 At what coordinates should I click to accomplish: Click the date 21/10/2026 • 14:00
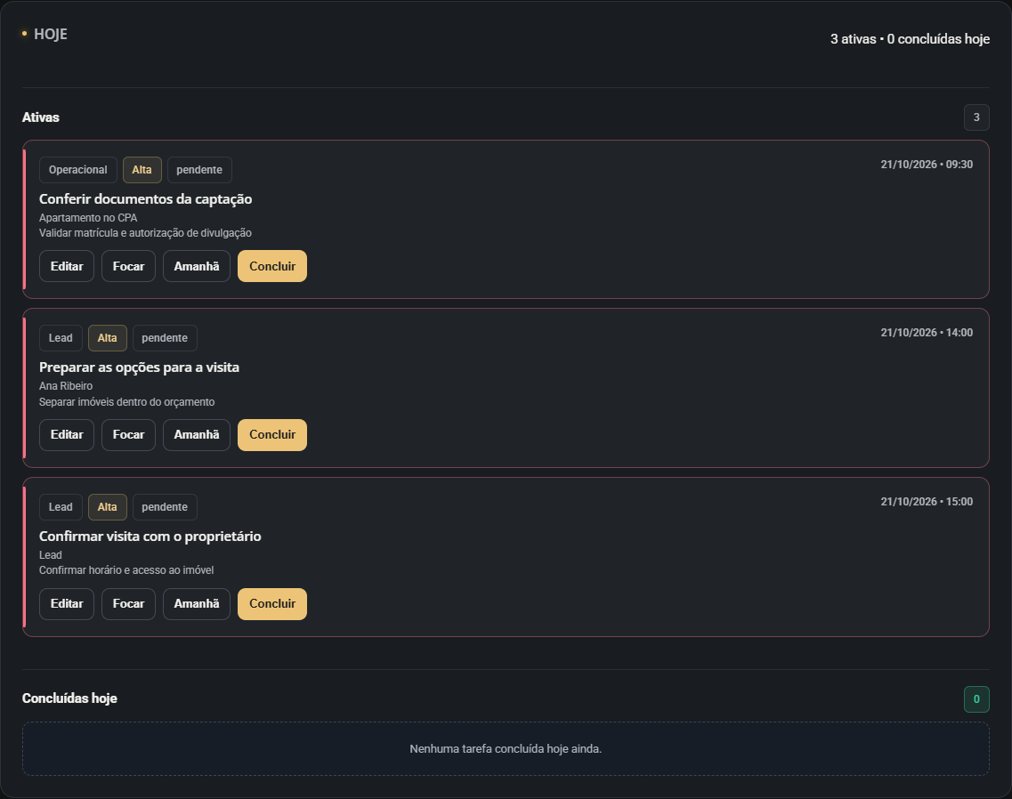[x=927, y=333]
